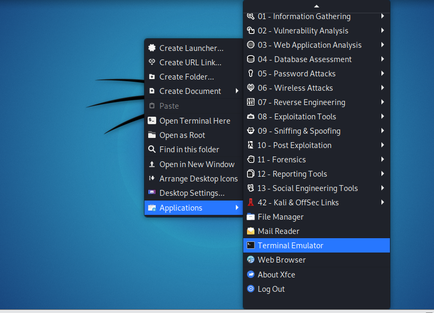Click the Open as Root folder icon
Screen dimensions: 434x313
(x=152, y=135)
